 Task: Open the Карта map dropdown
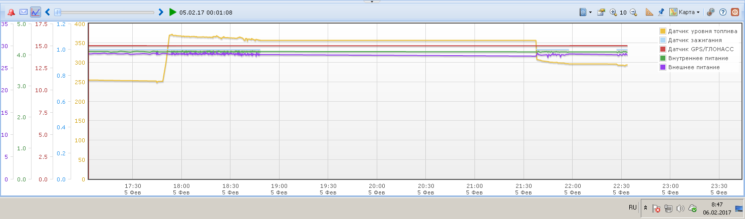pos(684,12)
